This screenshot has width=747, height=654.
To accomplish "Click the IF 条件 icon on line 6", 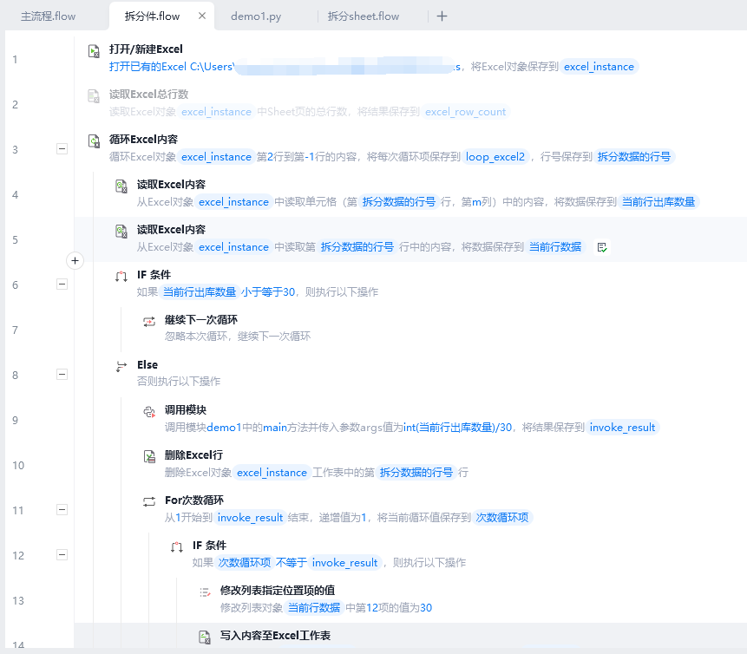I will pyautogui.click(x=121, y=277).
